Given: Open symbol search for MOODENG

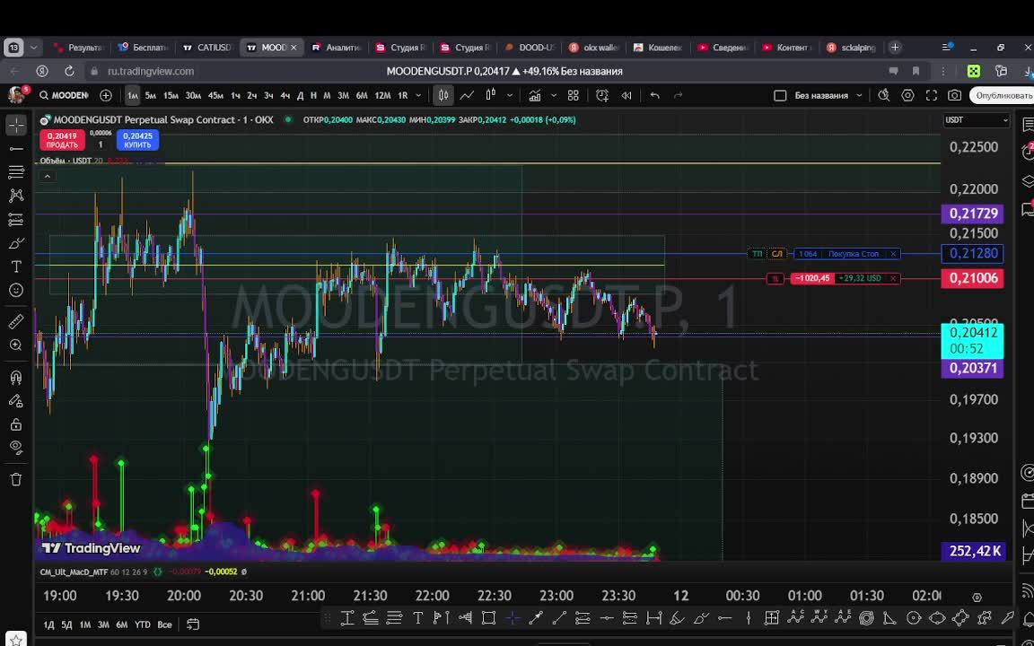Looking at the screenshot, I should 64,96.
